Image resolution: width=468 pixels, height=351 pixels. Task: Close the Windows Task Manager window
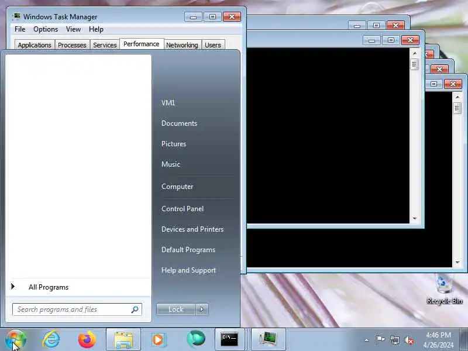point(232,17)
